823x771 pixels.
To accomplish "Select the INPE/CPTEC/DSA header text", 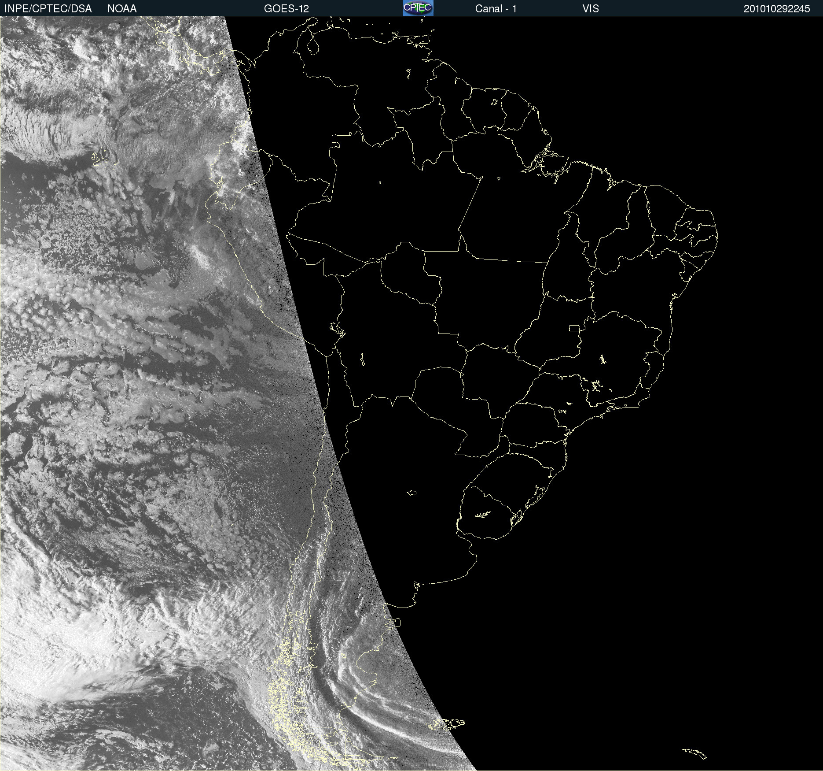I will click(x=48, y=9).
